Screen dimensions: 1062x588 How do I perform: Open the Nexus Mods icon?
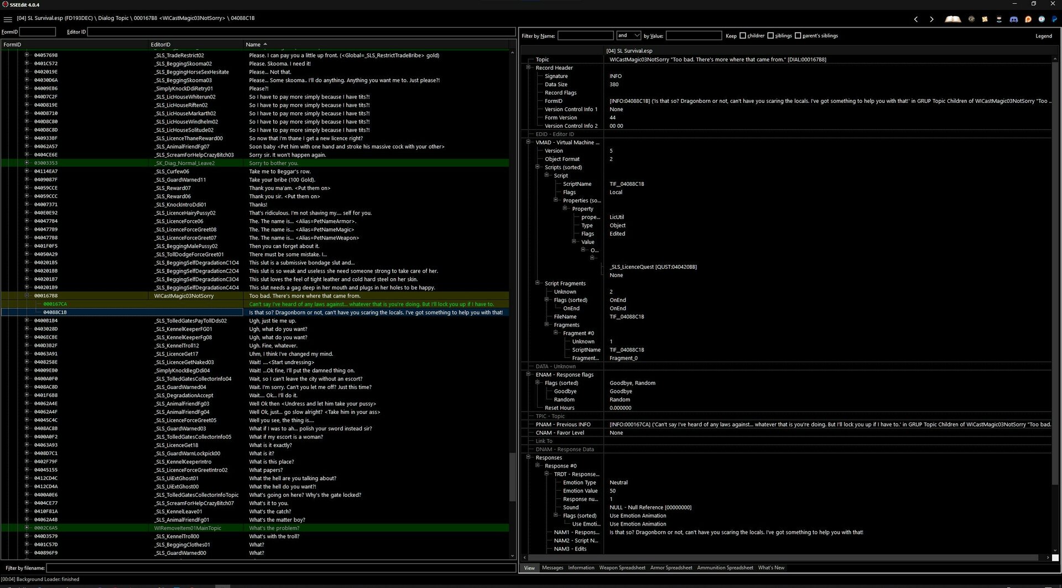click(985, 19)
